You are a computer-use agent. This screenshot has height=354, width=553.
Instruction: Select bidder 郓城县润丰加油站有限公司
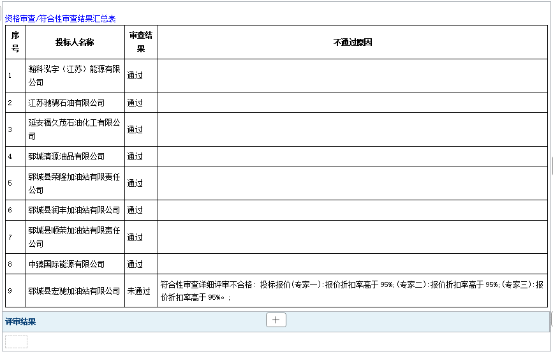tap(75, 210)
